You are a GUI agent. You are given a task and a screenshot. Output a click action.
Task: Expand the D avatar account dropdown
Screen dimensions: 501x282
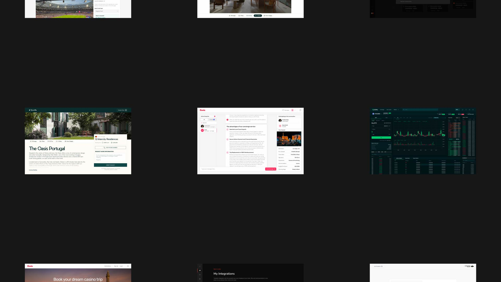(x=294, y=110)
